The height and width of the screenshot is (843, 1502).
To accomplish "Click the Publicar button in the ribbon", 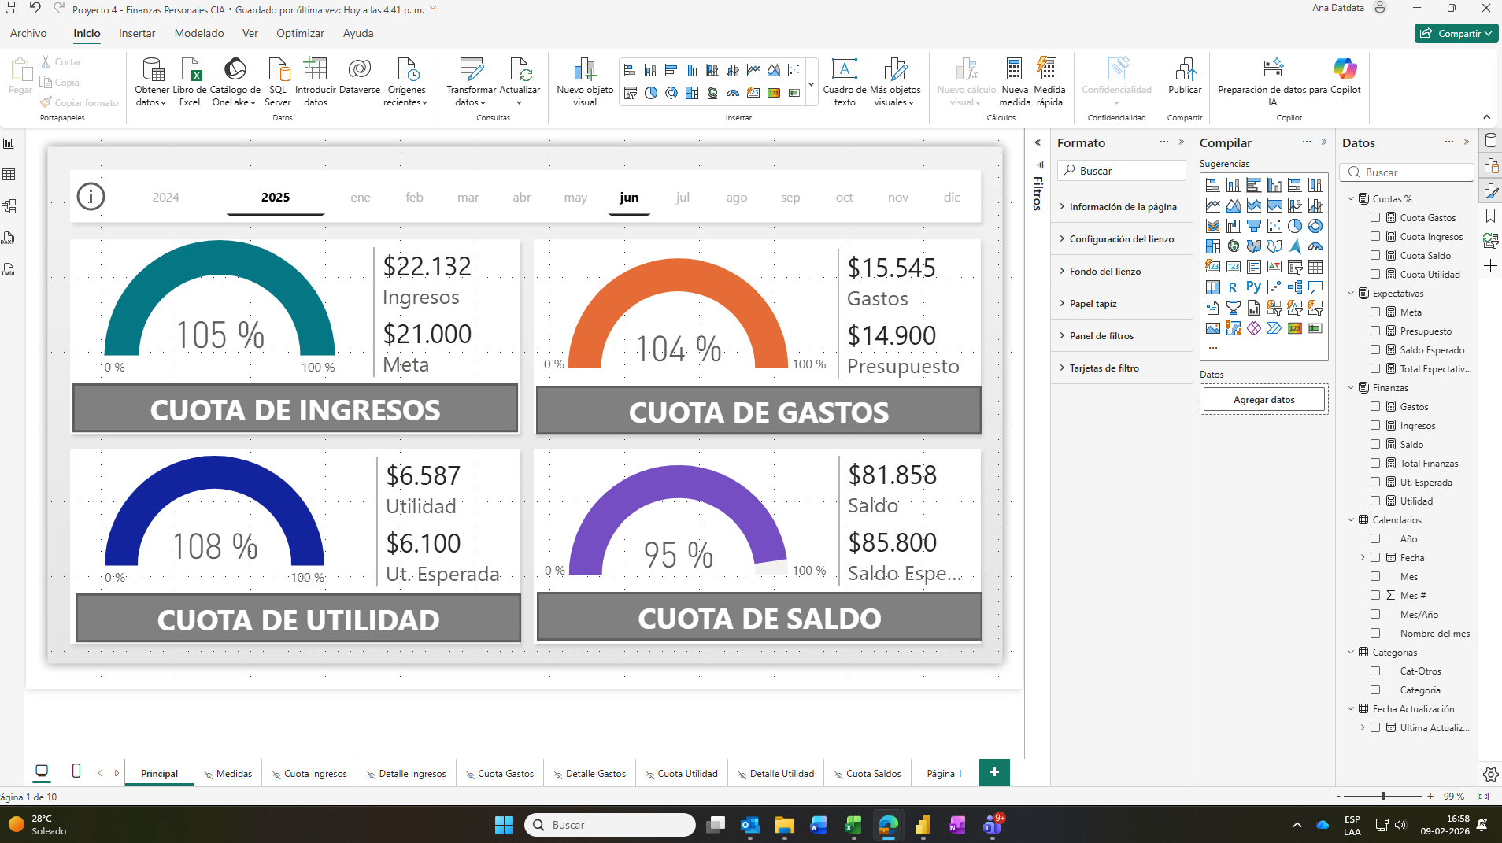I will click(x=1184, y=81).
